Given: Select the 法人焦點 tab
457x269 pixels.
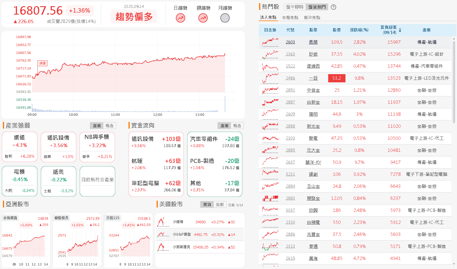Looking at the screenshot, I should 268,17.
